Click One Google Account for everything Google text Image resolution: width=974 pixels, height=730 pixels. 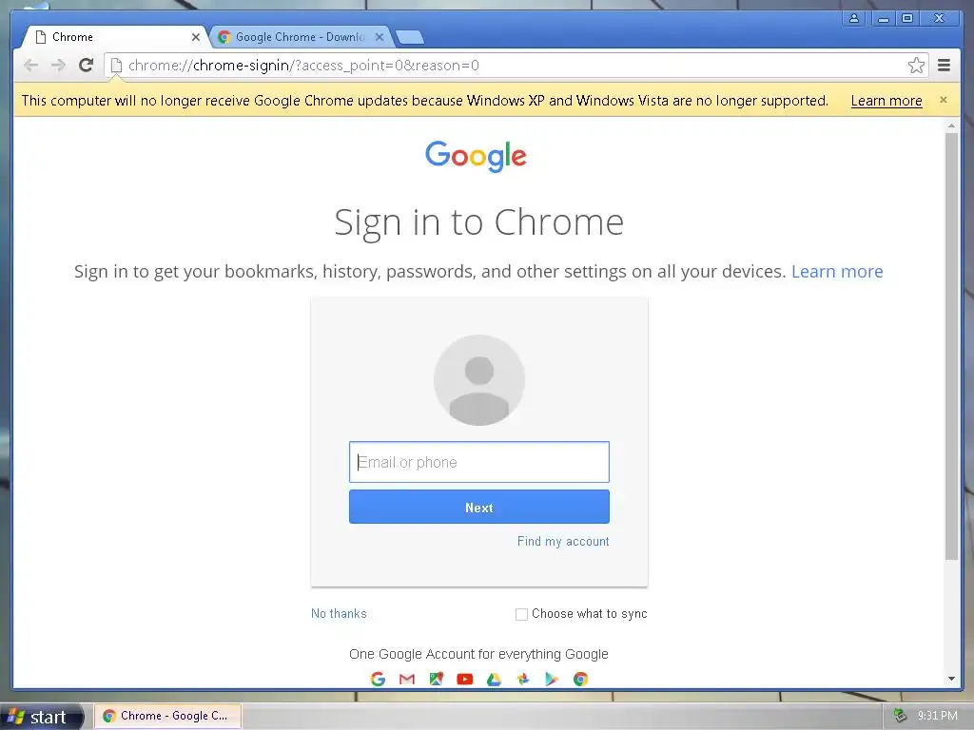pyautogui.click(x=478, y=654)
